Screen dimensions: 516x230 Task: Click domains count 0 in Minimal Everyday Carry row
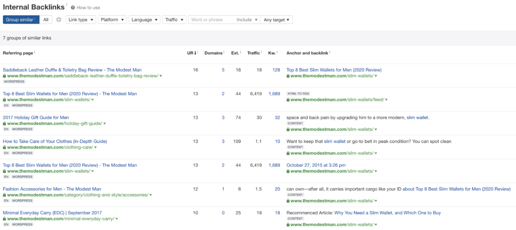point(223,212)
